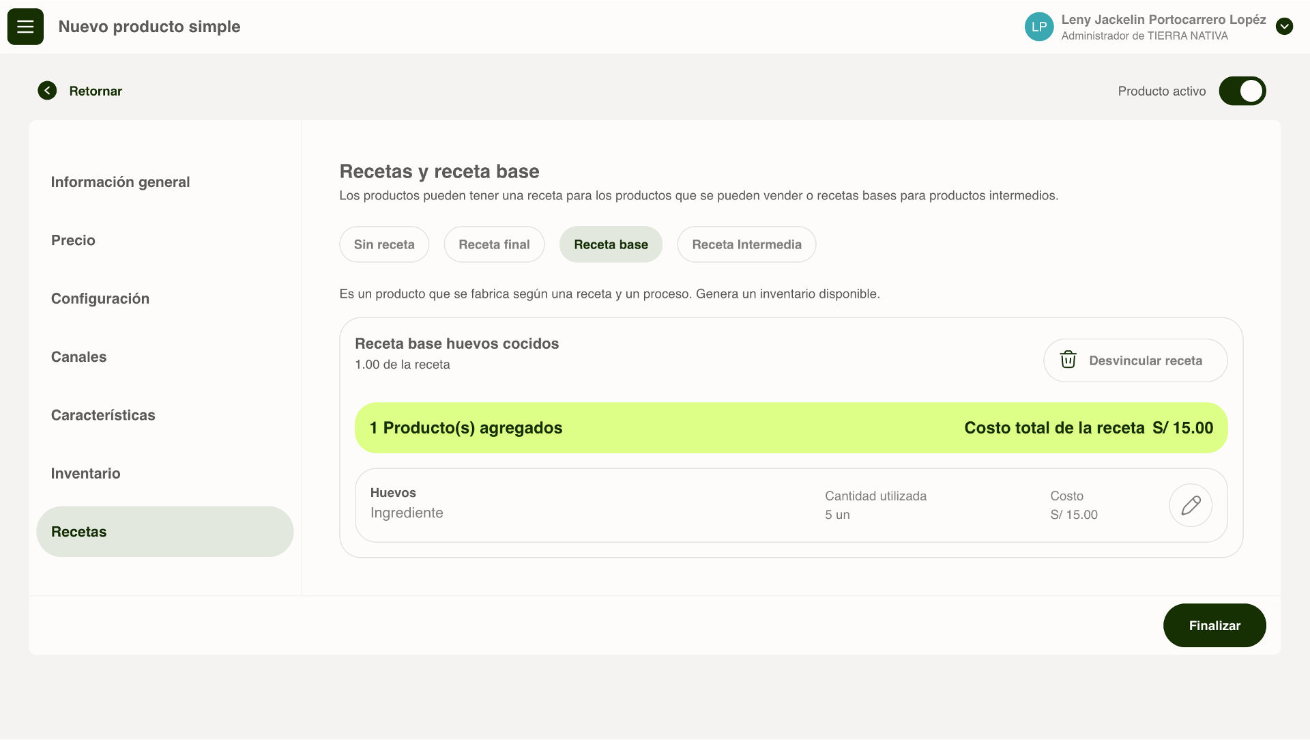
Task: Select the Receta Intermedia option
Action: (746, 244)
